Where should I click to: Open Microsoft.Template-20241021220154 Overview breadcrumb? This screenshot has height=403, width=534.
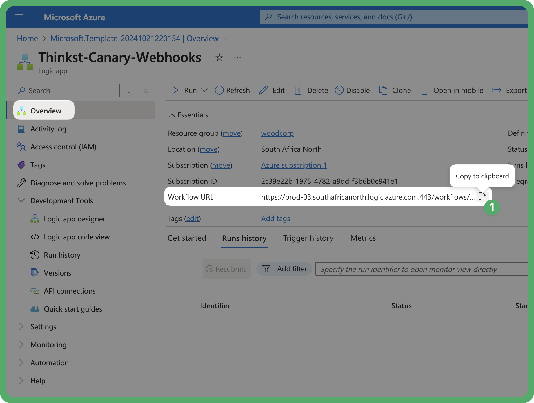pyautogui.click(x=134, y=38)
